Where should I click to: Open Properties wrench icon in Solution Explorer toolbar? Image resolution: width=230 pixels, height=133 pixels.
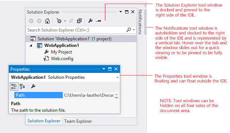[90, 21]
